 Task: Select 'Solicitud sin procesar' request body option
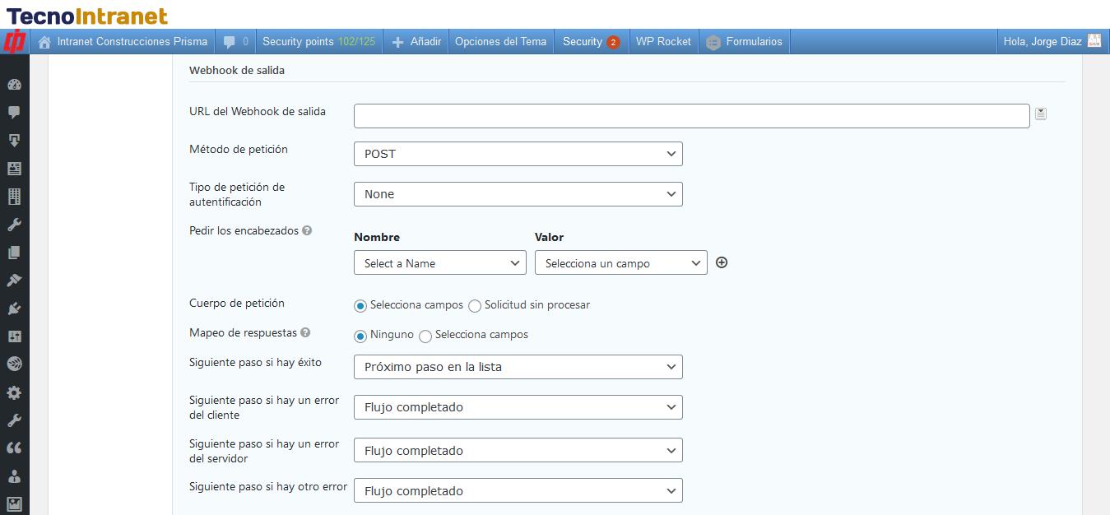pos(475,306)
